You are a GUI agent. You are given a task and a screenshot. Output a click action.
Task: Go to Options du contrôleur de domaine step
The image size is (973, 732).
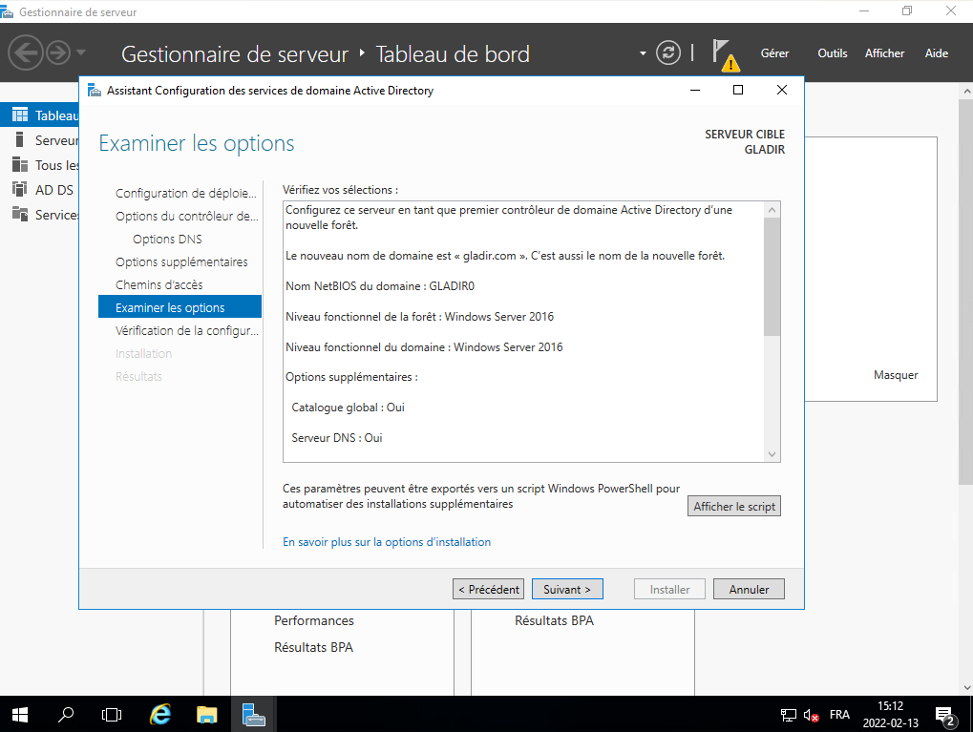pyautogui.click(x=187, y=216)
